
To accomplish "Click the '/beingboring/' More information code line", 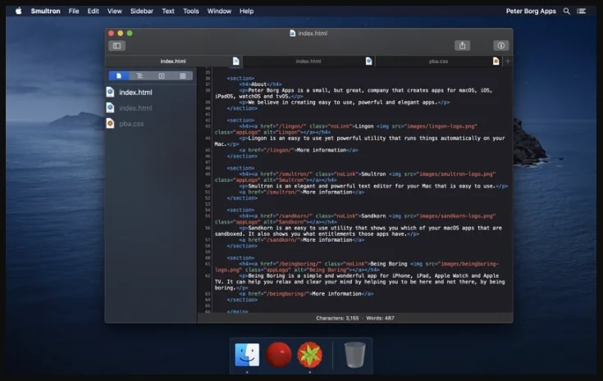I will [306, 293].
